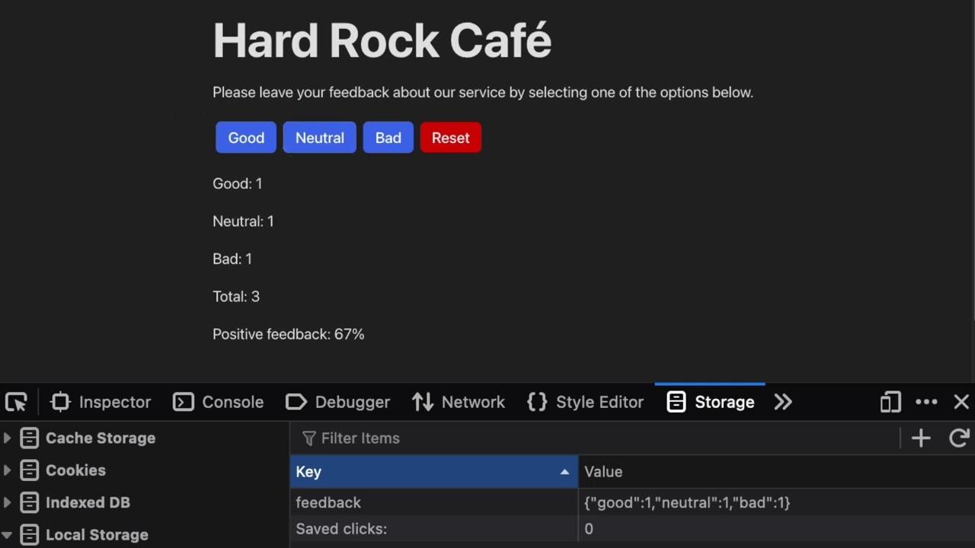975x548 pixels.
Task: Click the 'Positive feedback: 67%' text
Action: coord(289,334)
